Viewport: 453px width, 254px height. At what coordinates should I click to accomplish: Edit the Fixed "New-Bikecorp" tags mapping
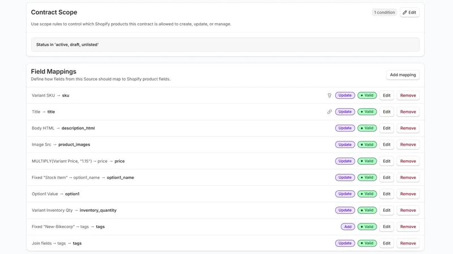(x=387, y=227)
